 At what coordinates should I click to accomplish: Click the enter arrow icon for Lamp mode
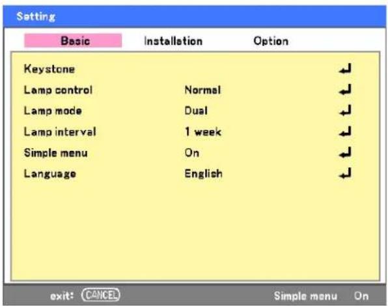coord(345,111)
